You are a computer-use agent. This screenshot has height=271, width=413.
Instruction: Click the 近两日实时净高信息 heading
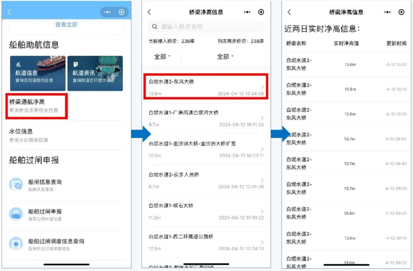(x=322, y=29)
